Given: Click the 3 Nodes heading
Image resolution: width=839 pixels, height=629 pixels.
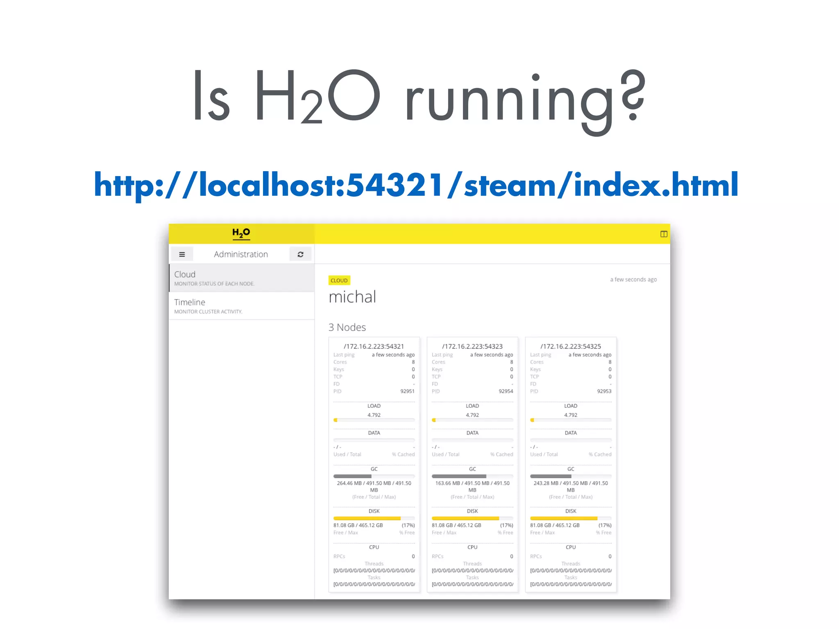Looking at the screenshot, I should [x=347, y=327].
